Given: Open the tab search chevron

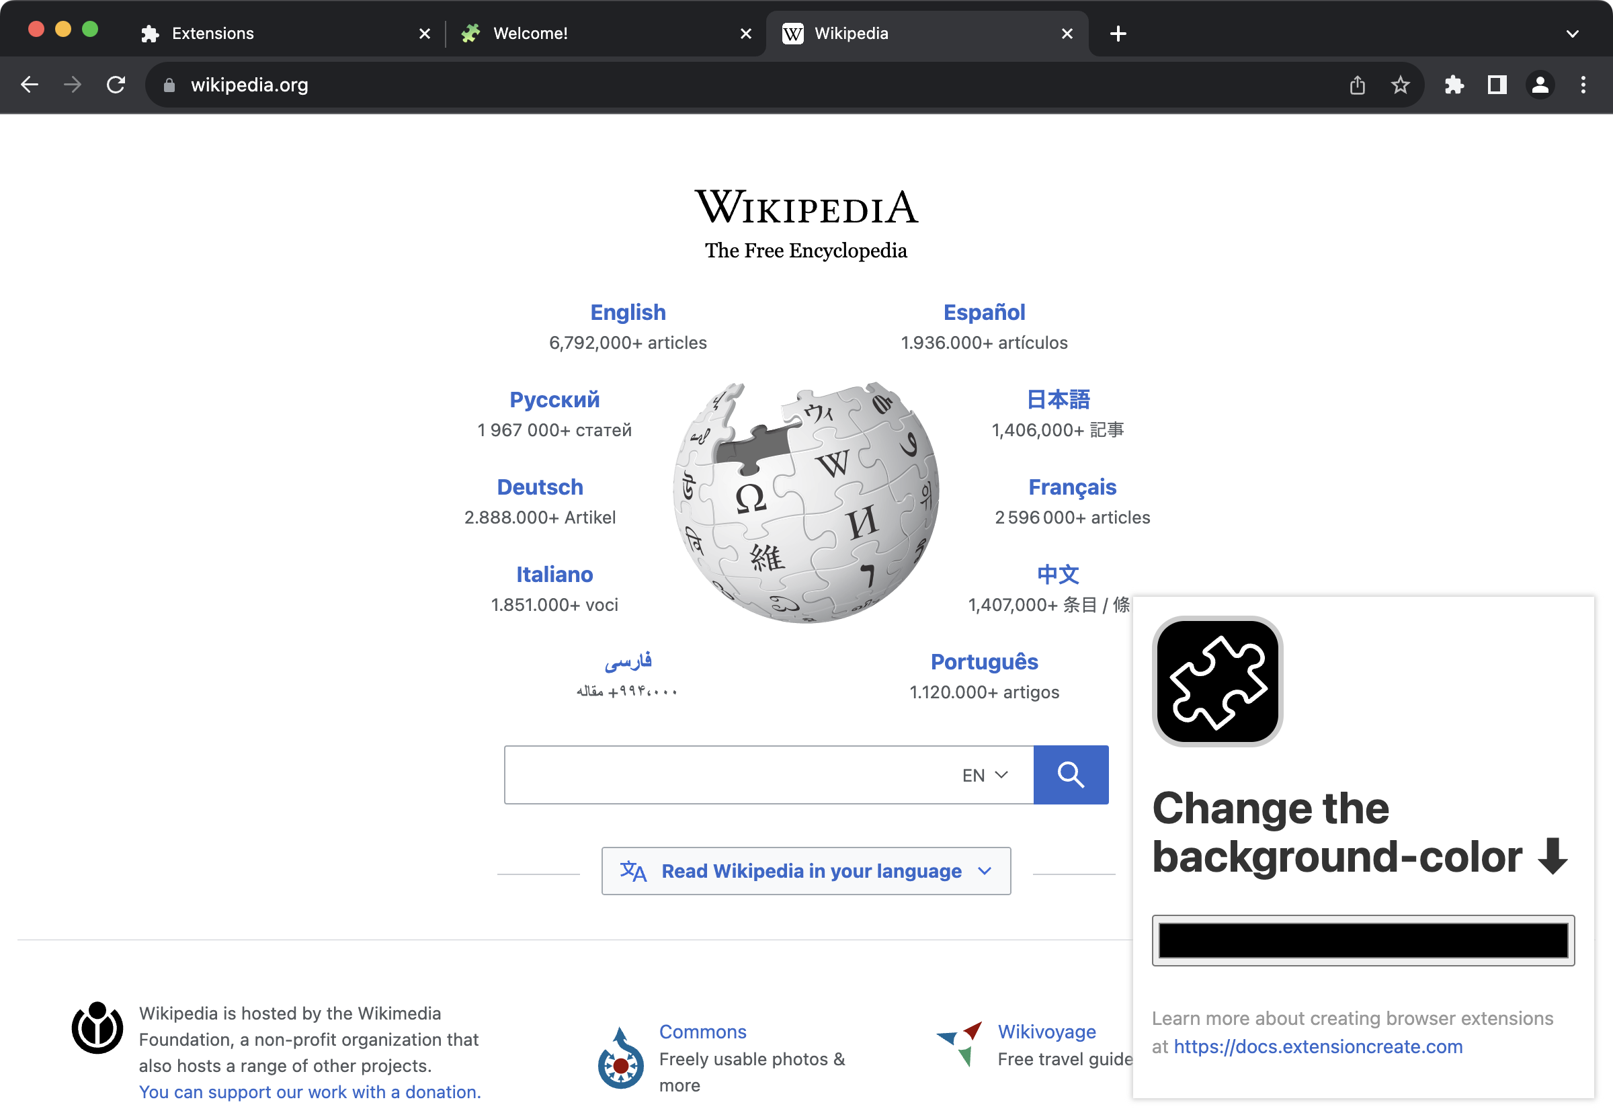Looking at the screenshot, I should pos(1573,33).
